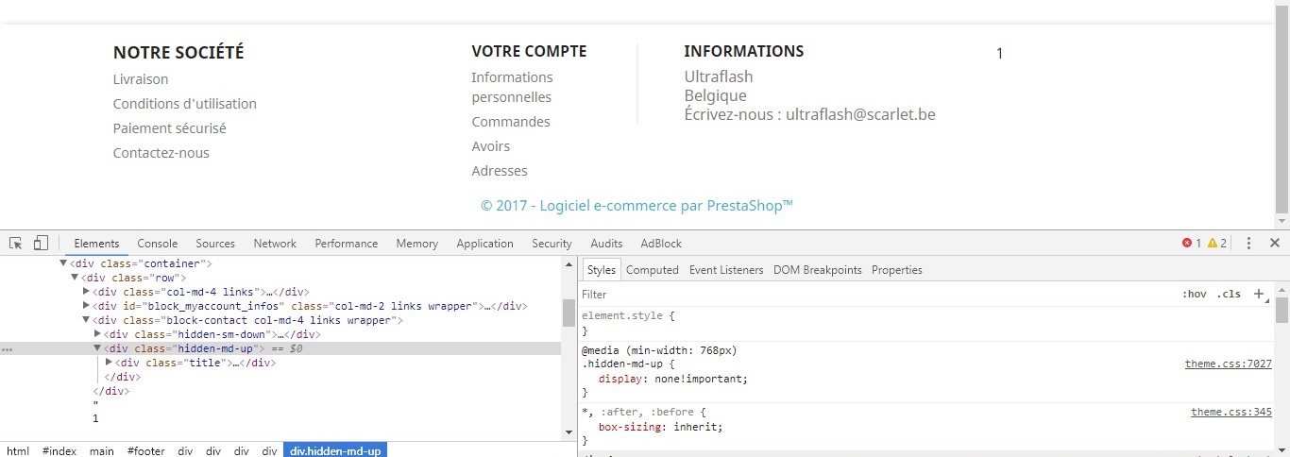Close the DevTools panel
This screenshot has width=1290, height=457.
1274,243
